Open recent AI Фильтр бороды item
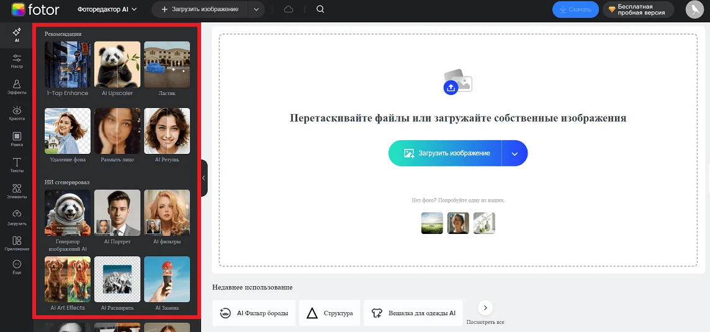This screenshot has height=332, width=710. (254, 313)
